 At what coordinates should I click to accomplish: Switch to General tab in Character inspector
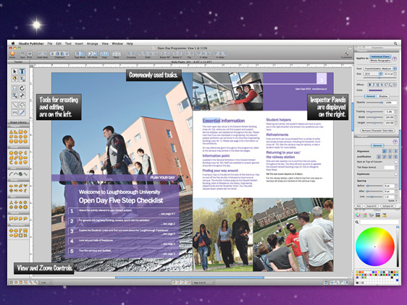371,96
